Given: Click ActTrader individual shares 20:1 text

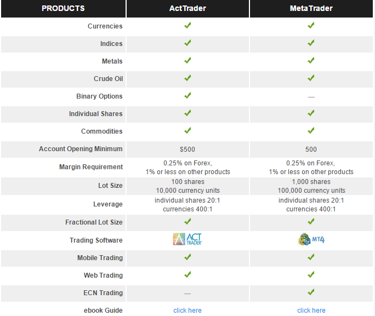Looking at the screenshot, I should tap(187, 200).
